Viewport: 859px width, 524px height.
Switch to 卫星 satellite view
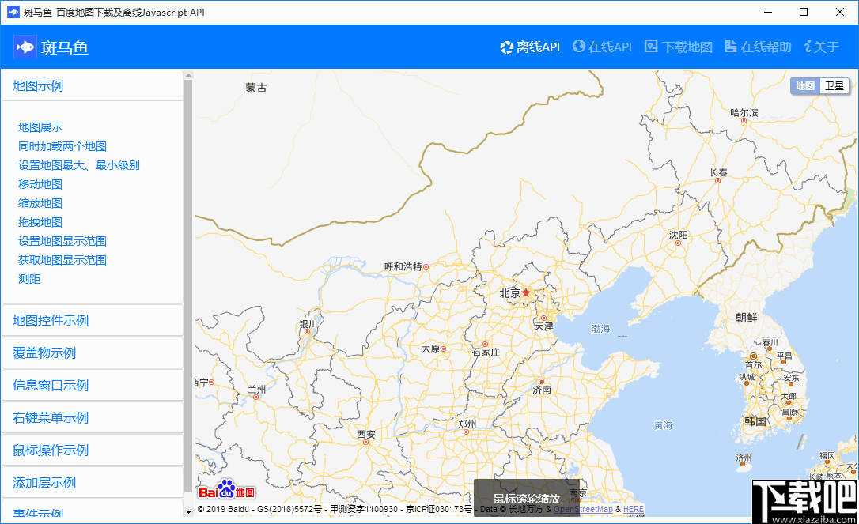834,85
